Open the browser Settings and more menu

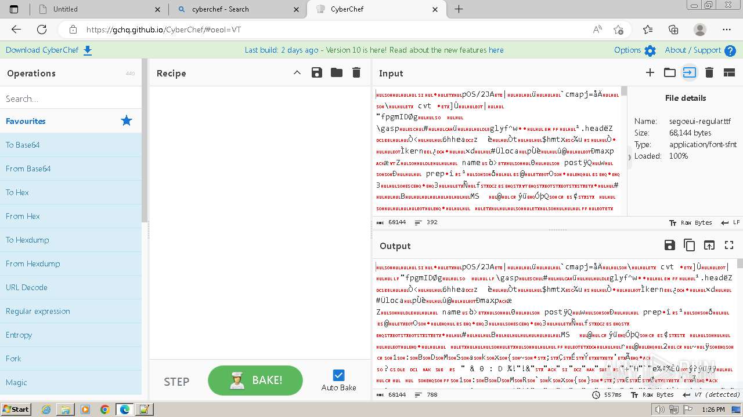point(727,30)
